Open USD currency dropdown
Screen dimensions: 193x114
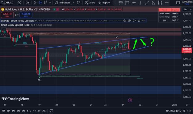coord(187,10)
